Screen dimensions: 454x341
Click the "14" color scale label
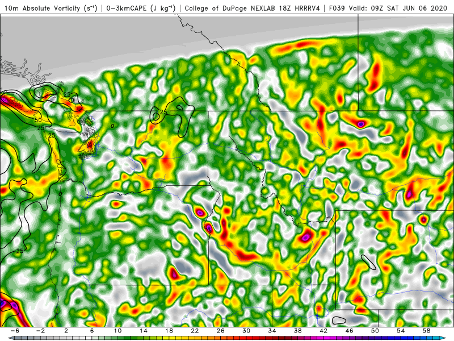[144, 331]
